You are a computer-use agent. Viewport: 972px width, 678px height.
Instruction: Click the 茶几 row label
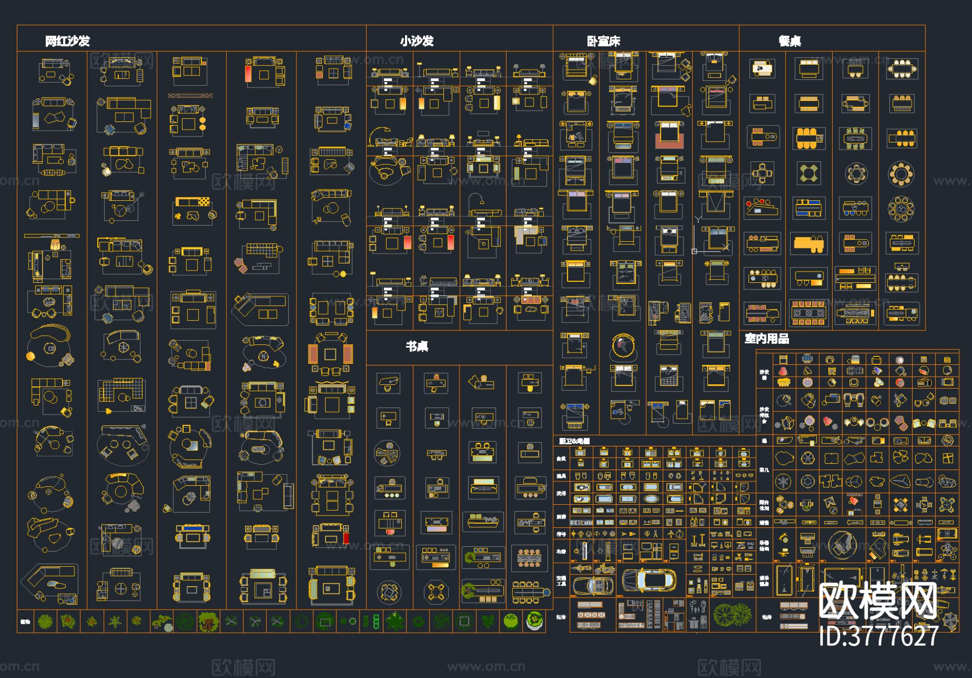[x=764, y=470]
